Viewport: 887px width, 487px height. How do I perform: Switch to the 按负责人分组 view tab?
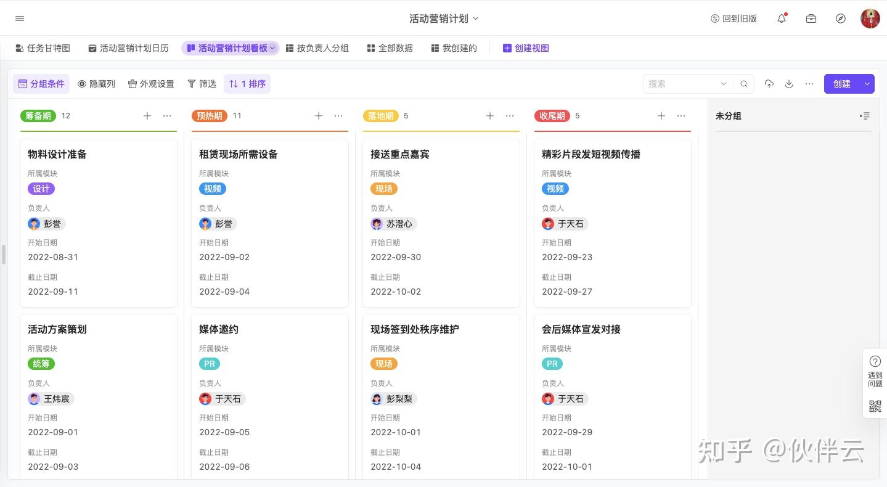point(317,48)
